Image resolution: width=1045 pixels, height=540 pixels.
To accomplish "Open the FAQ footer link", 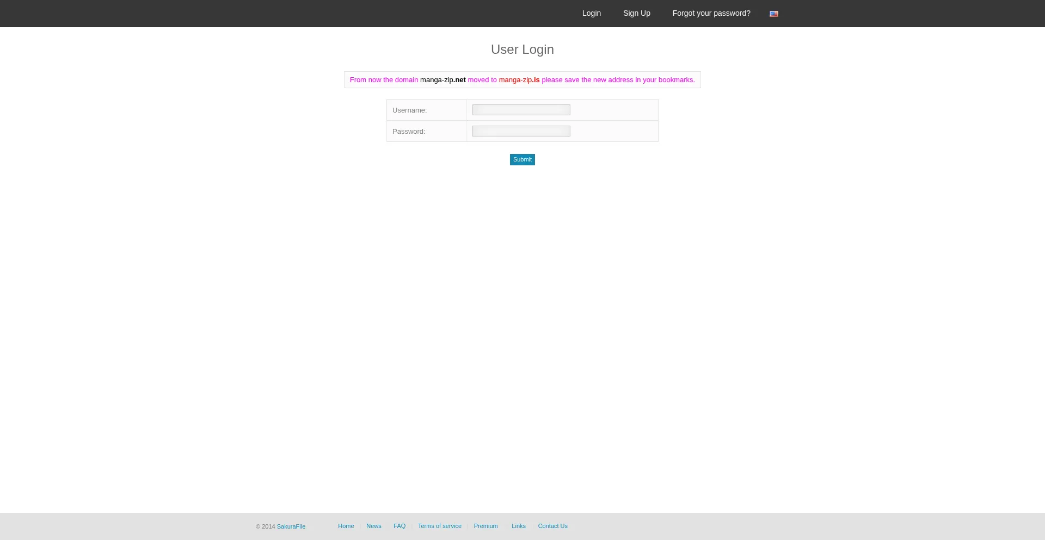I will (x=399, y=526).
